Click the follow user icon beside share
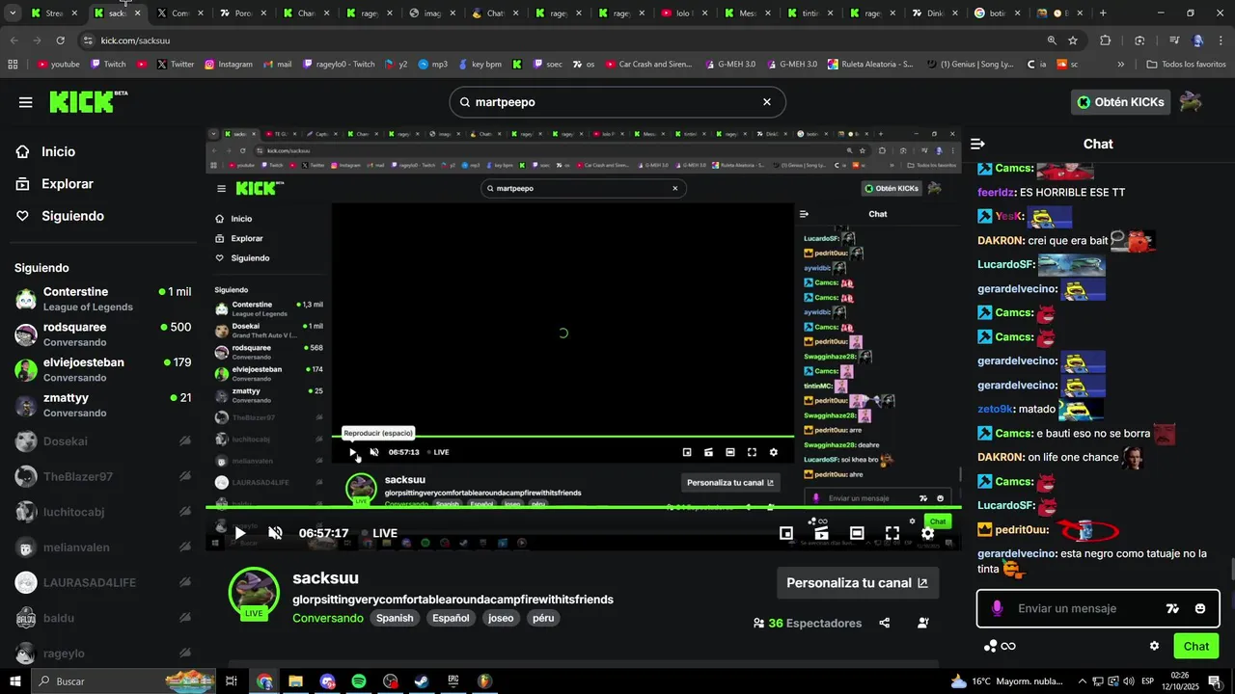The width and height of the screenshot is (1235, 694). 923,623
